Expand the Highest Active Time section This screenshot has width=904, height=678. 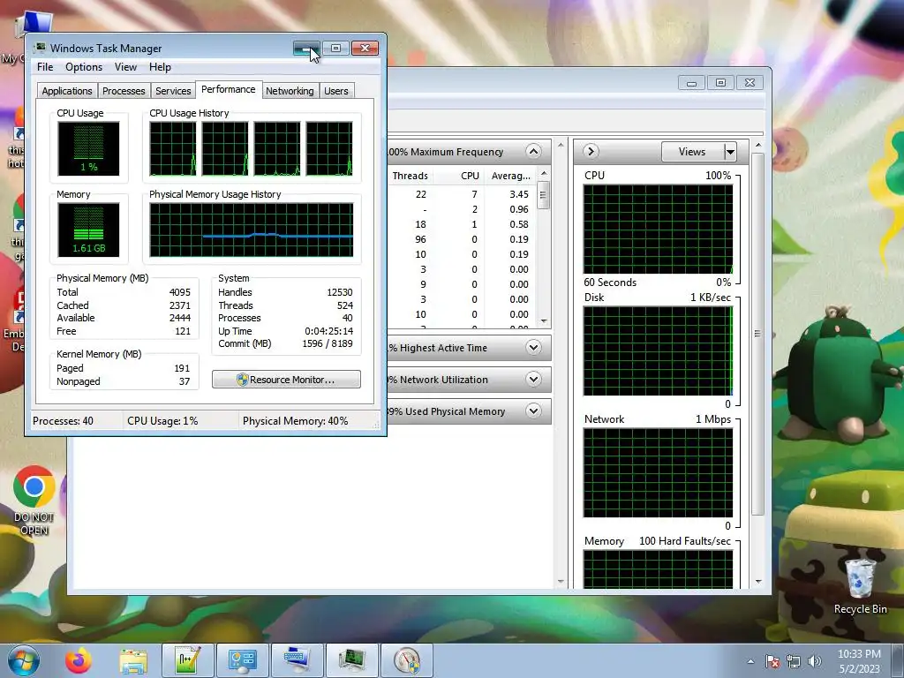[533, 348]
